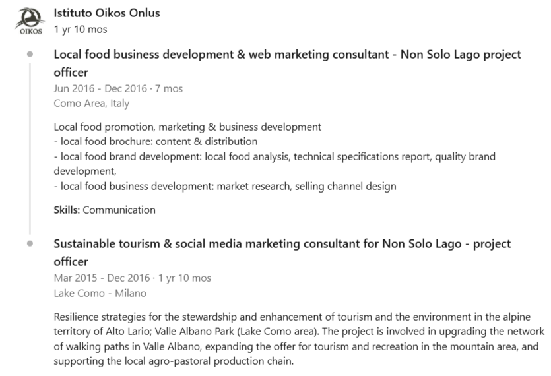Viewport: 551px width, 376px height.
Task: Click the market research, selling channel line
Action: 225,186
